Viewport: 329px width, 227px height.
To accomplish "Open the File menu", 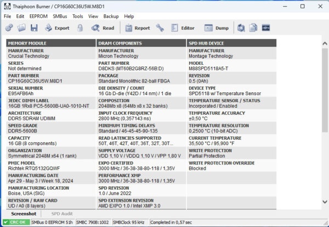I will click(7, 16).
